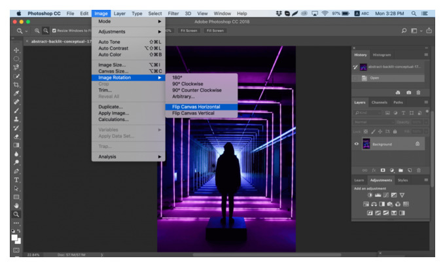Choose 90° Clockwise rotation
The image size is (445, 267).
coord(201,84)
